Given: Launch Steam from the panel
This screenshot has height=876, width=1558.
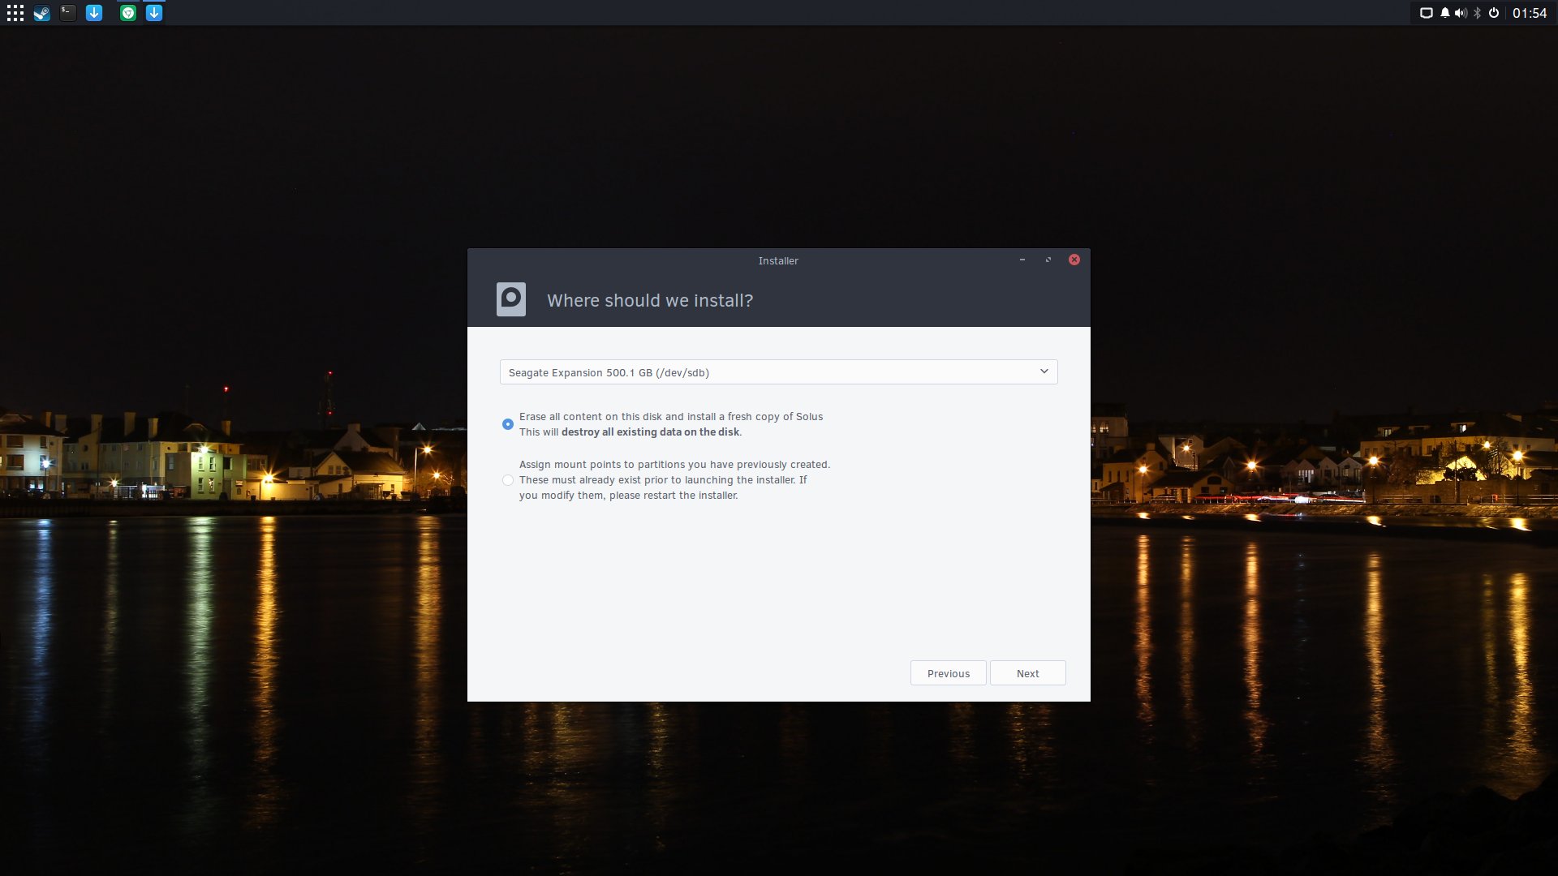Looking at the screenshot, I should 41,13.
